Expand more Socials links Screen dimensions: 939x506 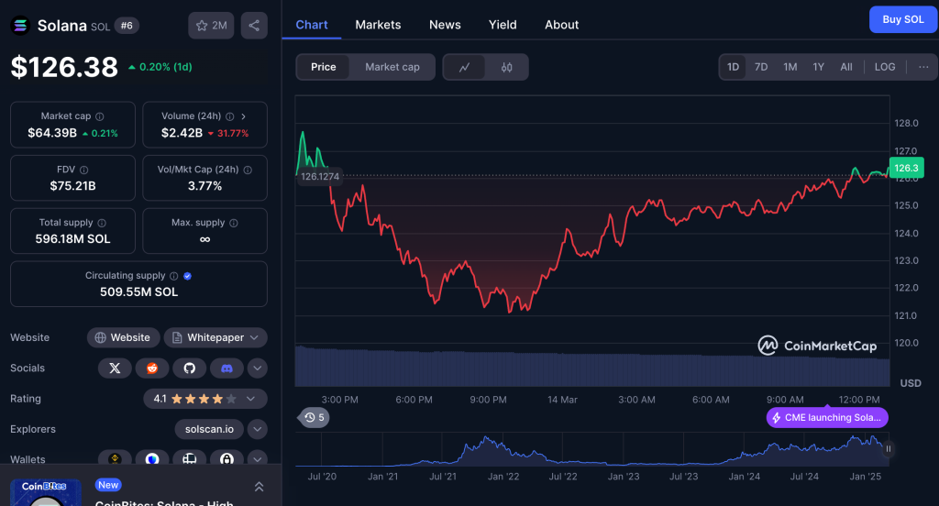pos(257,368)
